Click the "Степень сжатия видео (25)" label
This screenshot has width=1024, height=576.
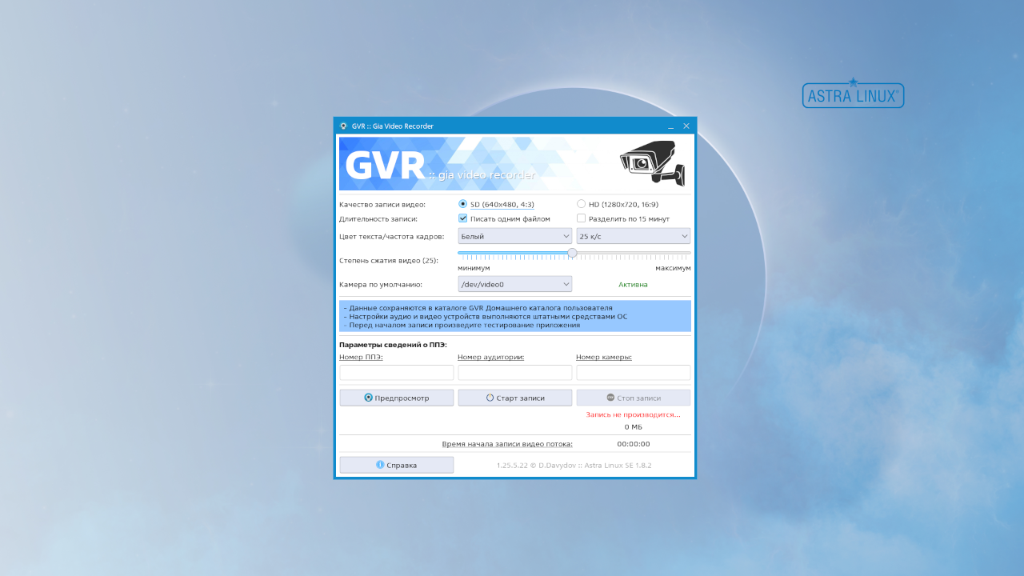[389, 260]
